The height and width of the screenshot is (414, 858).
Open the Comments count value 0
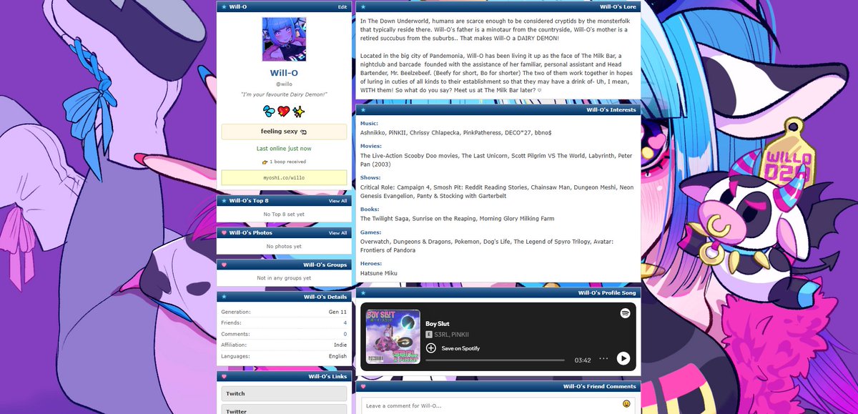[x=345, y=334]
